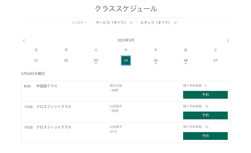
Task: Open the スタッフ（すべて） filter dropdown
Action: [158, 23]
